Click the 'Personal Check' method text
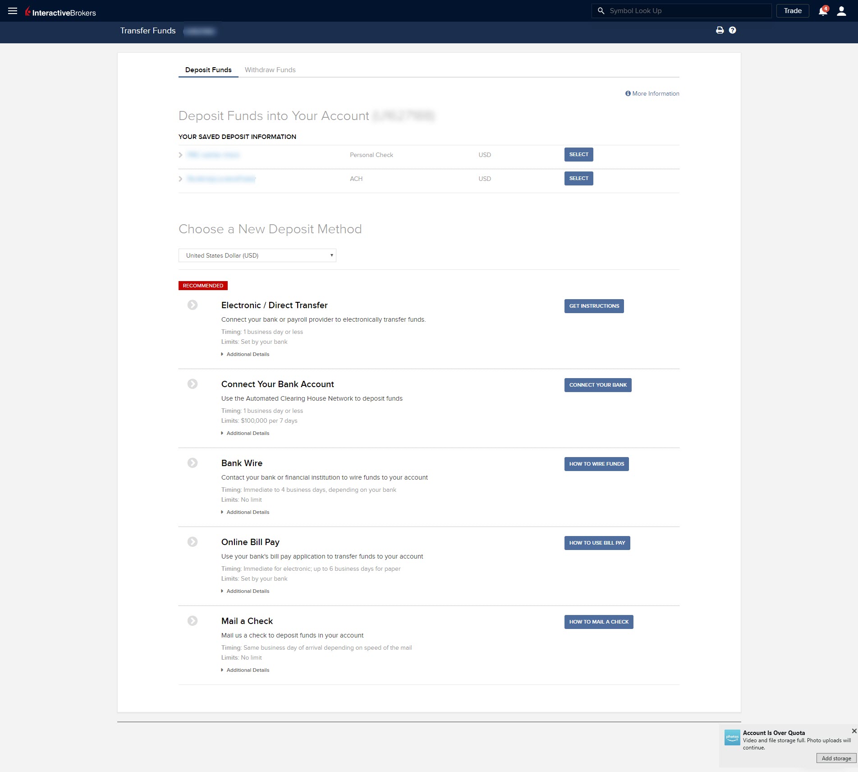858x772 pixels. (372, 155)
